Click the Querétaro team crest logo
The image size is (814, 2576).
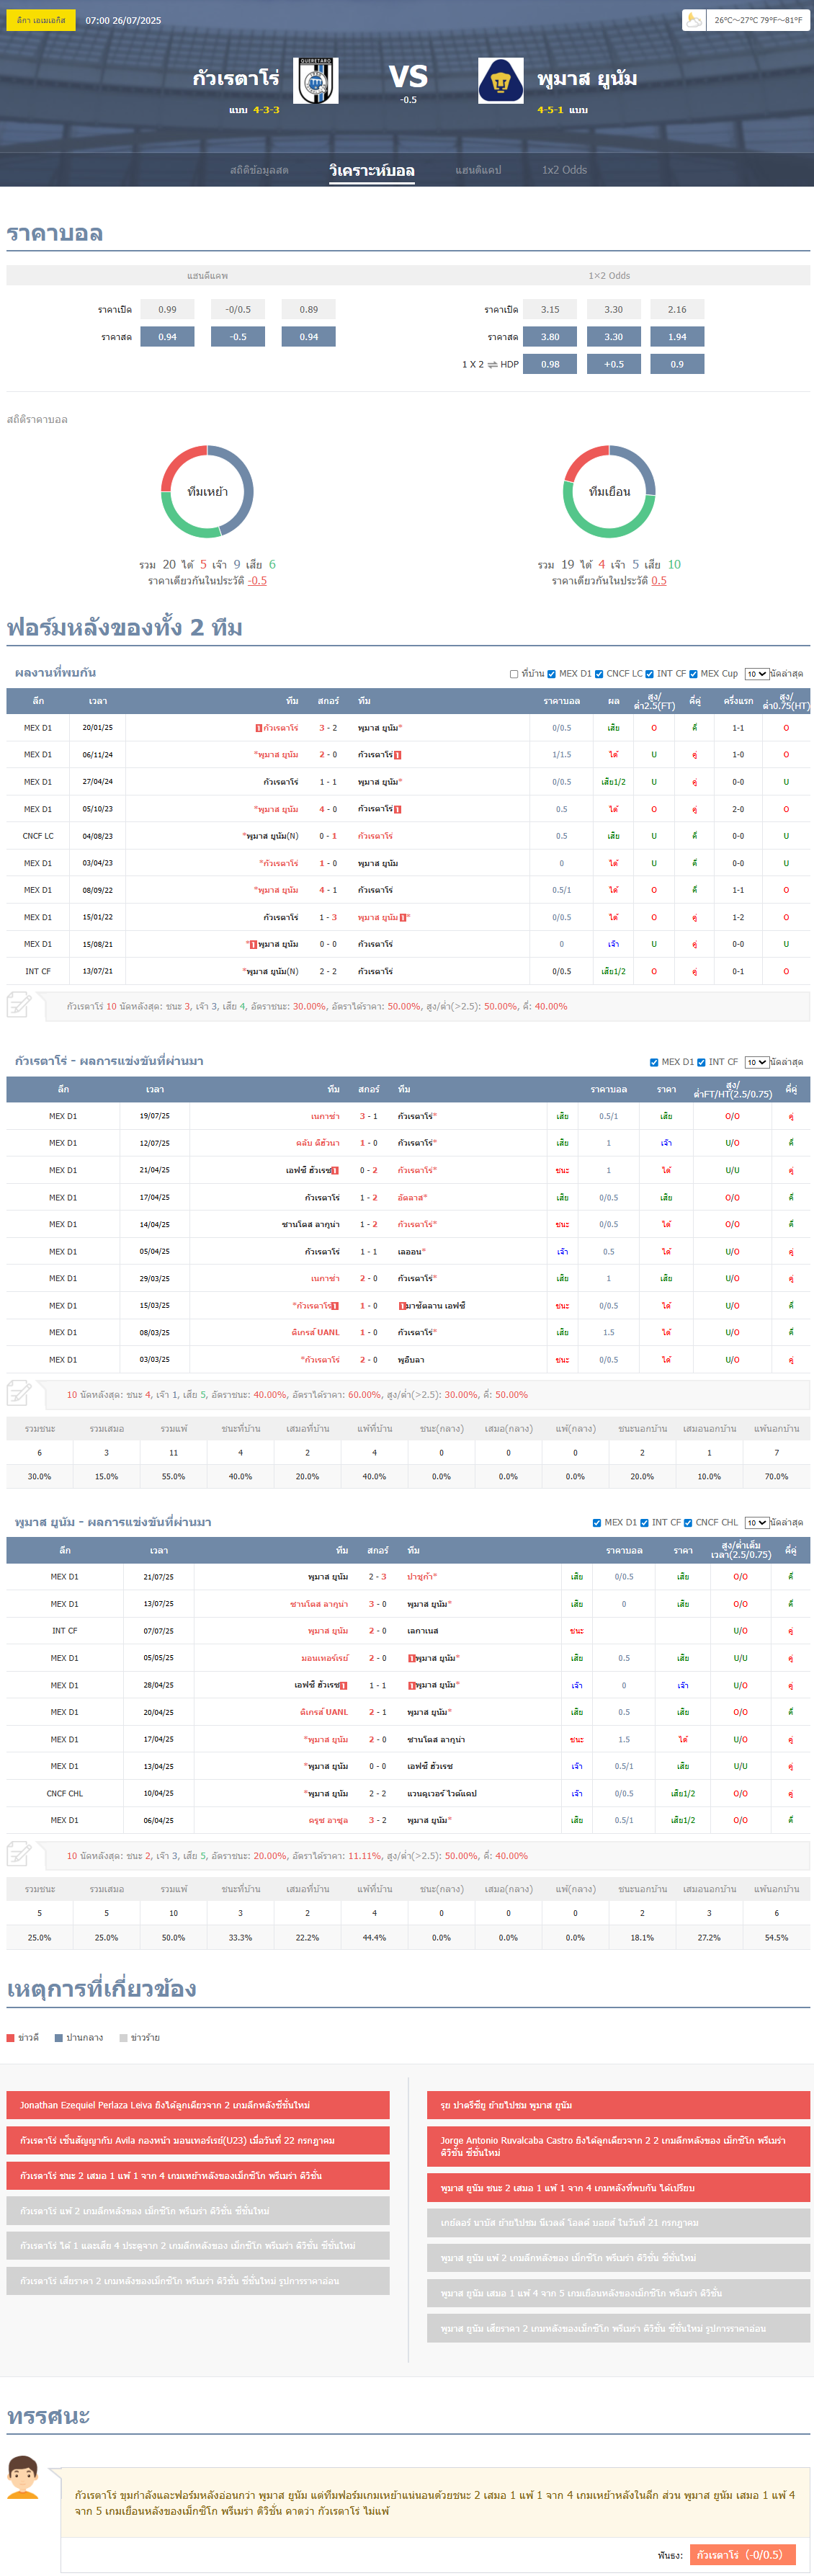316,81
